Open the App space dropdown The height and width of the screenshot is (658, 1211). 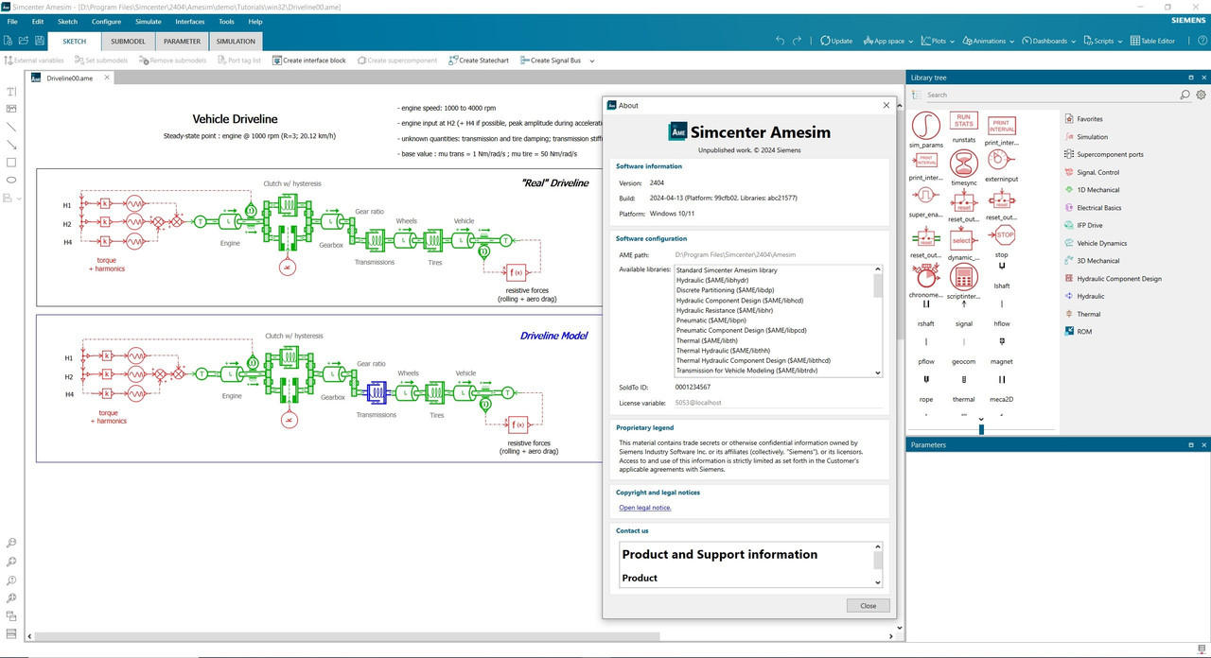coord(888,41)
